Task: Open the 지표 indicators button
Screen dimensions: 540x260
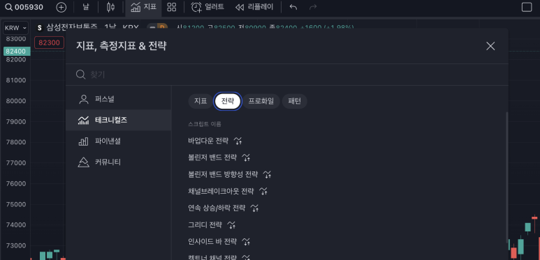Action: 144,7
